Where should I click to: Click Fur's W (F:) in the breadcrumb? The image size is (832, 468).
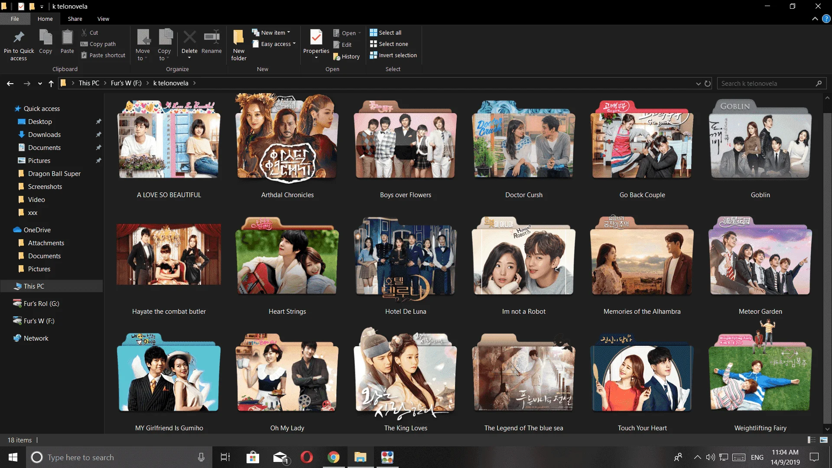126,83
